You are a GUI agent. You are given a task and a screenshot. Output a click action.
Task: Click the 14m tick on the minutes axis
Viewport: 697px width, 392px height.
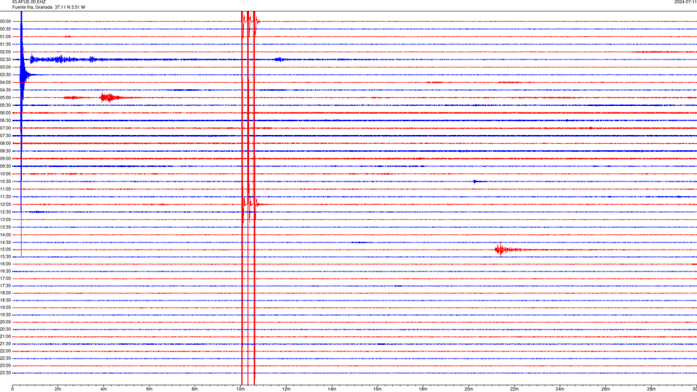(332, 389)
